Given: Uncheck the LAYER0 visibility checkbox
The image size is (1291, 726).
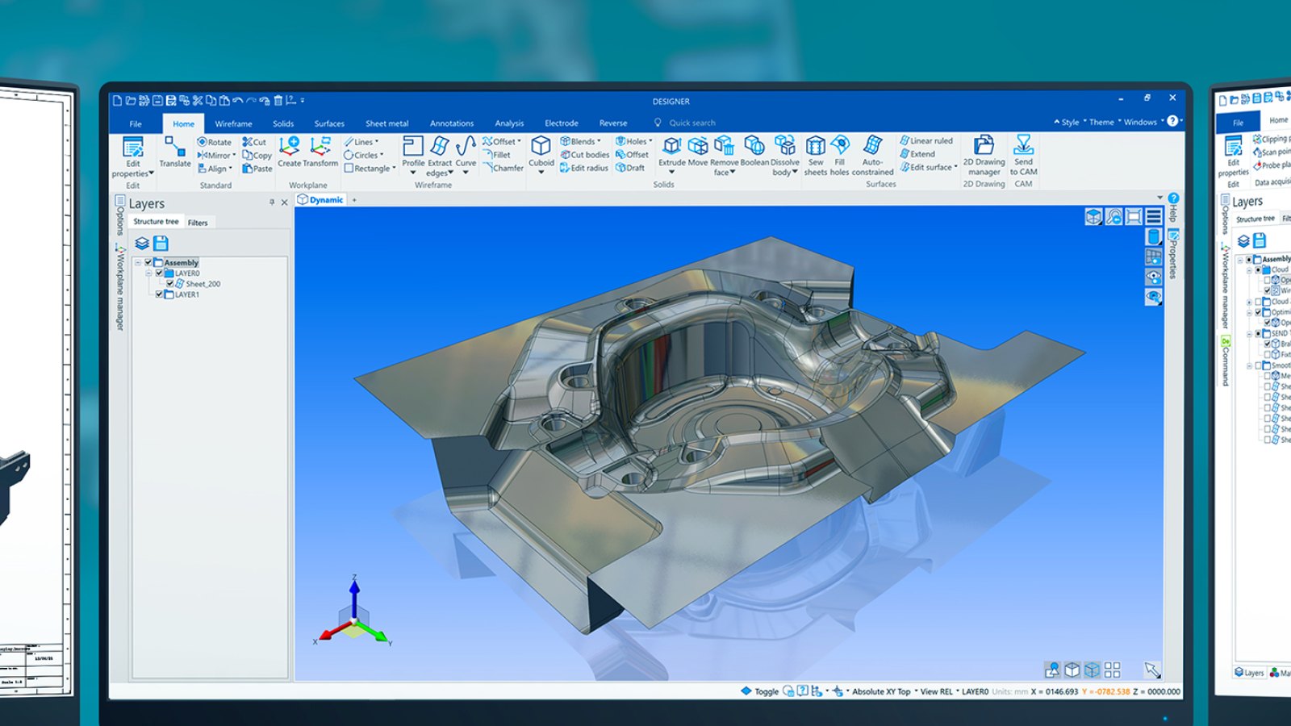Looking at the screenshot, I should click(159, 273).
